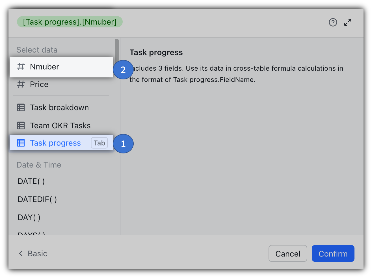Open the help question mark icon
This screenshot has width=372, height=278.
(333, 22)
